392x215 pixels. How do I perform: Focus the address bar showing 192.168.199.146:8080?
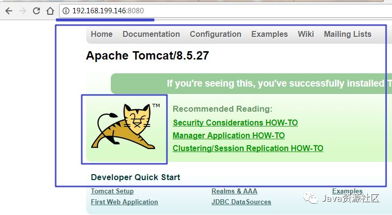point(226,11)
